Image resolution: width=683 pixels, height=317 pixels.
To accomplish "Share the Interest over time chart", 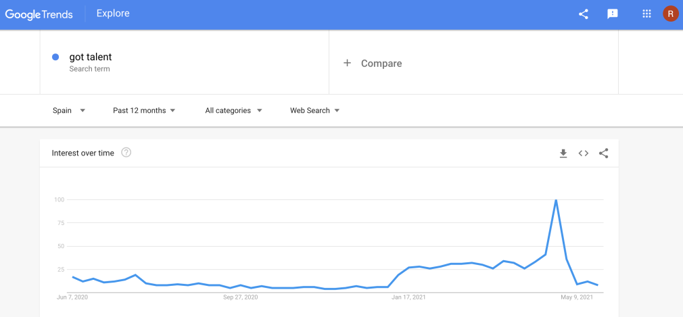I will 603,153.
